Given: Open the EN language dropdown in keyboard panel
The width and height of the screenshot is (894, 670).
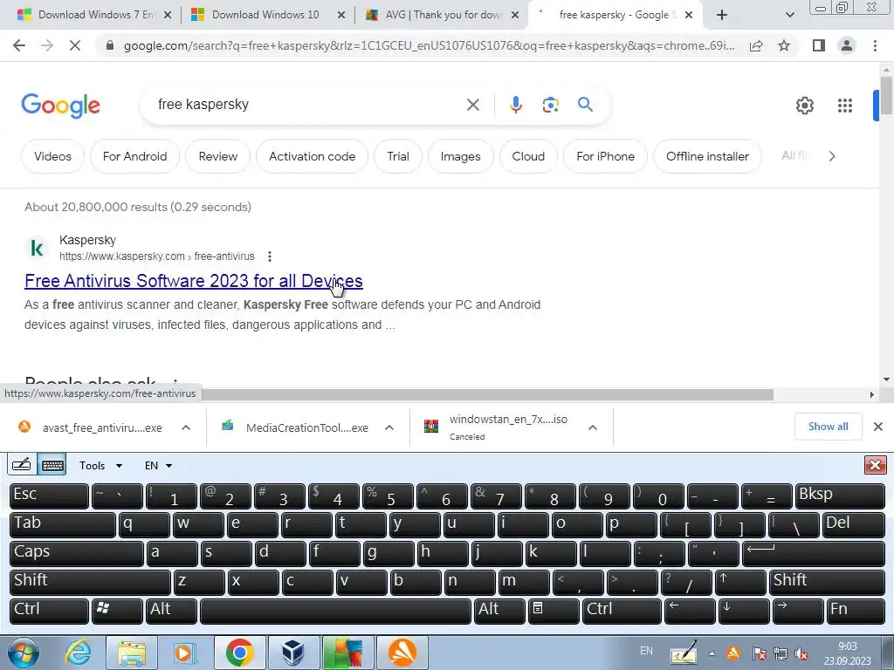Looking at the screenshot, I should point(158,466).
